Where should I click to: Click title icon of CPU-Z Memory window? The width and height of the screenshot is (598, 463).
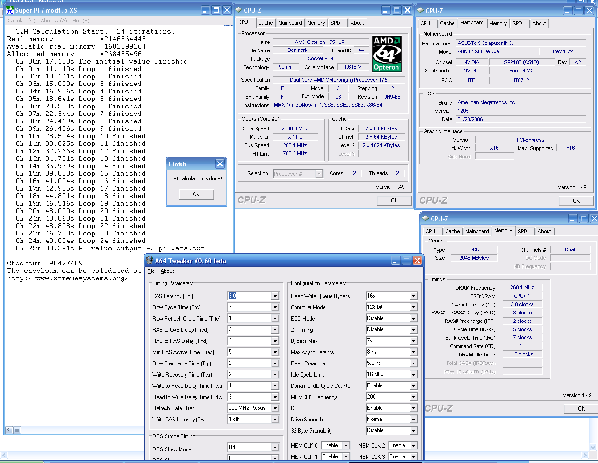[x=425, y=218]
